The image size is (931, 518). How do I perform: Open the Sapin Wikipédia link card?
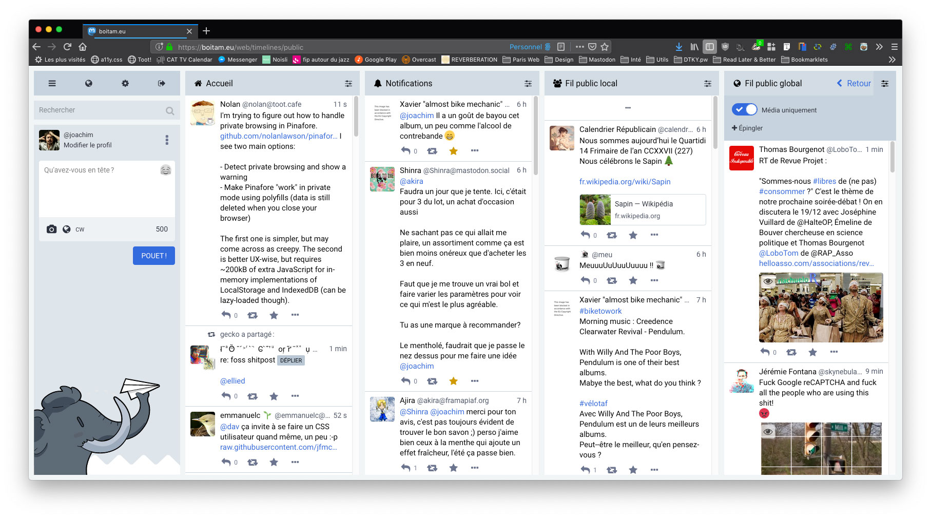(x=642, y=209)
